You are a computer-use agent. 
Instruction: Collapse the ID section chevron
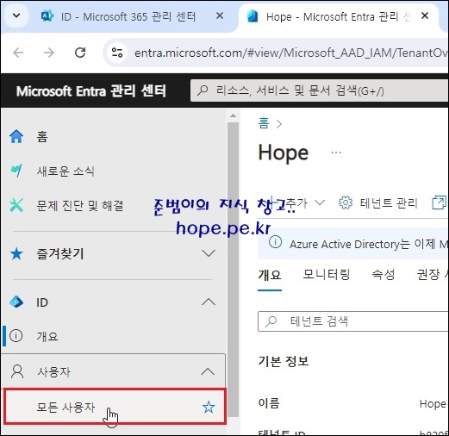click(x=209, y=302)
